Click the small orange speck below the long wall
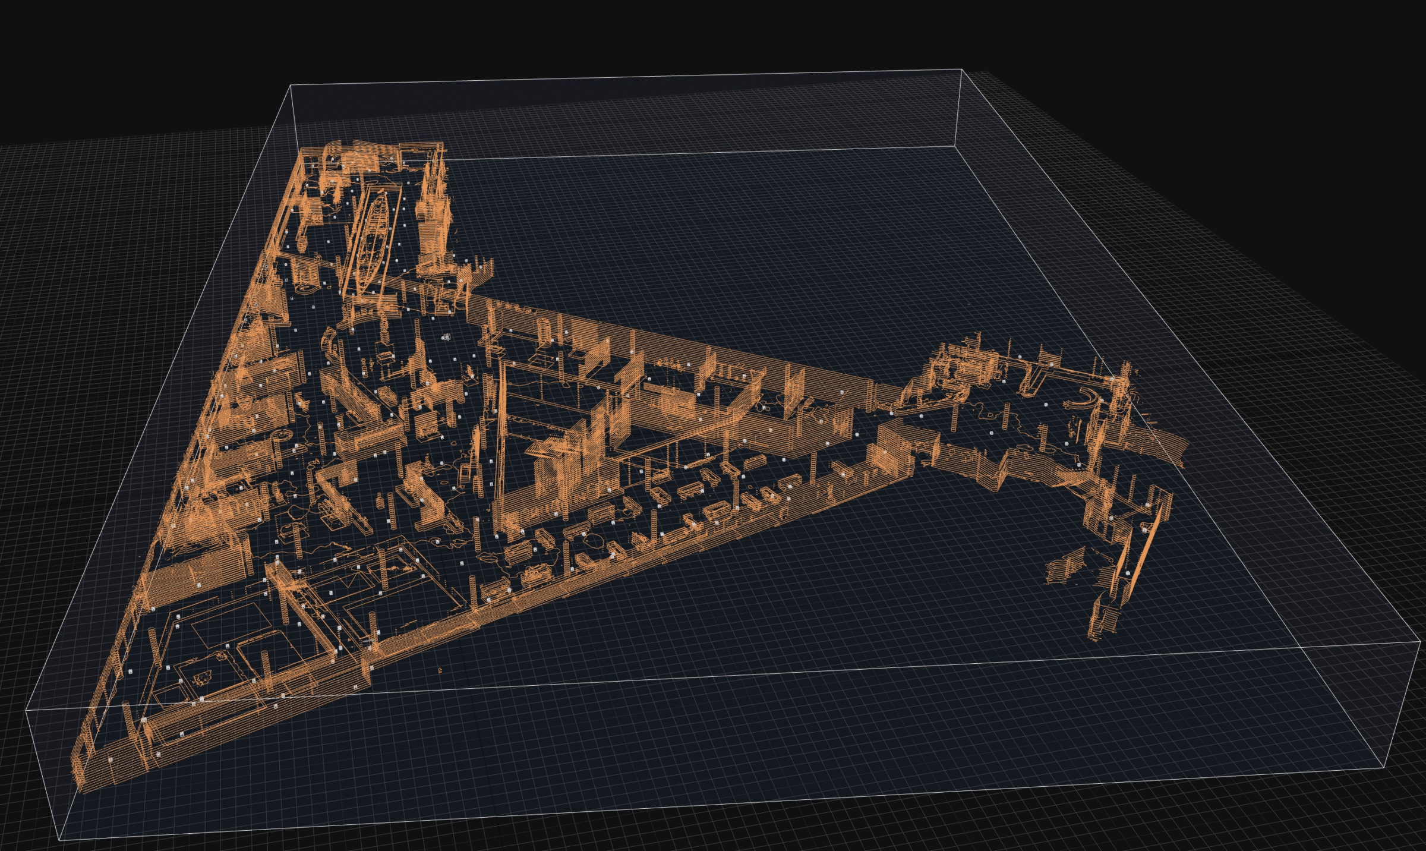This screenshot has width=1426, height=851. [440, 670]
